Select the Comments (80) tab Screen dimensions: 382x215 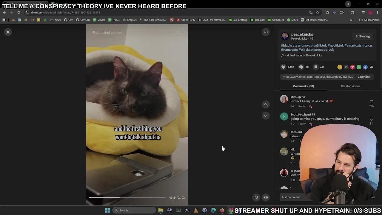pyautogui.click(x=304, y=86)
